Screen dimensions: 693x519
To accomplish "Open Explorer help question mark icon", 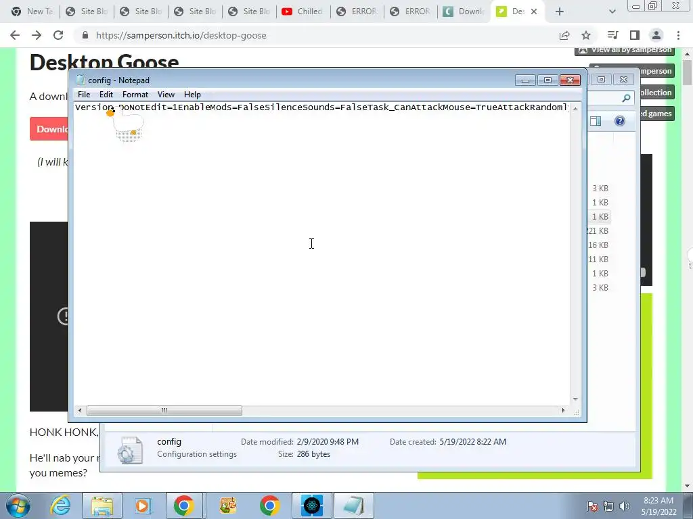I will click(x=620, y=121).
